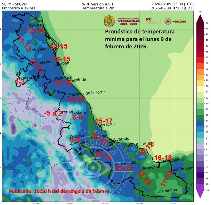Select the light yellow 24-degree color band
211x205 pixels.
[x=200, y=89]
